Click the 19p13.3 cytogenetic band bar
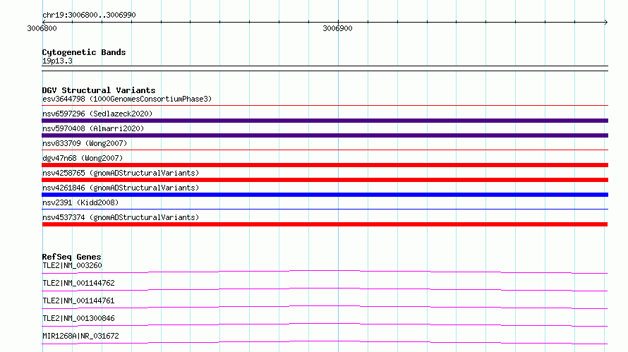 (x=325, y=68)
